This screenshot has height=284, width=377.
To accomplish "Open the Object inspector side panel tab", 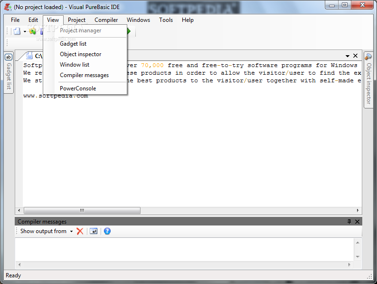I will [x=368, y=80].
